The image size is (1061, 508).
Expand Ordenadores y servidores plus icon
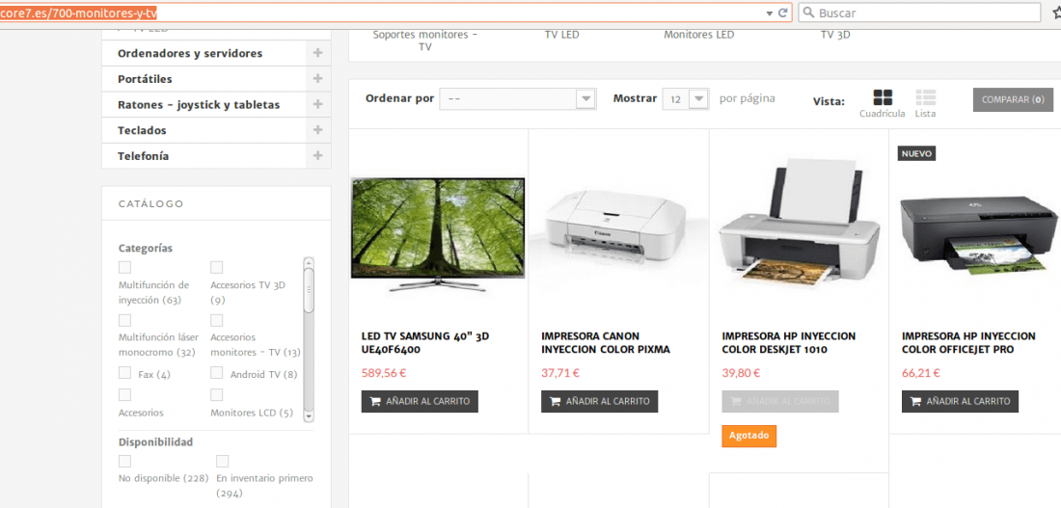[318, 53]
